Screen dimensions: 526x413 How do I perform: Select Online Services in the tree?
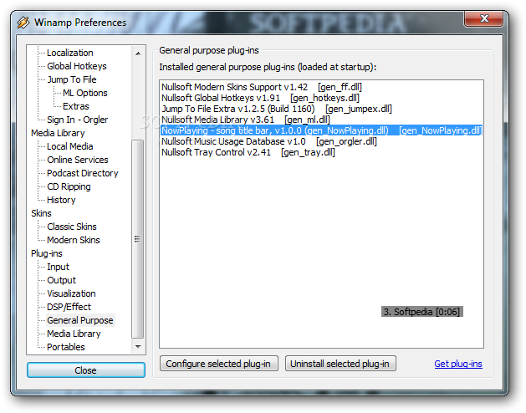coord(78,160)
